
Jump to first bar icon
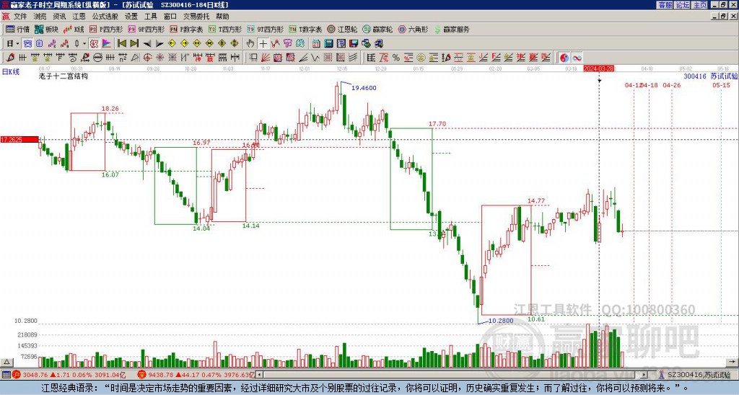[121, 44]
